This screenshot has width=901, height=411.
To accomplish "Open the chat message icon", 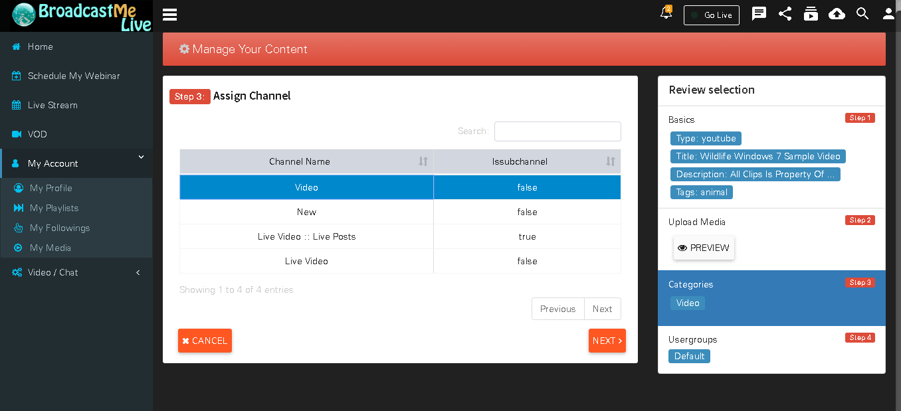I will click(x=759, y=14).
